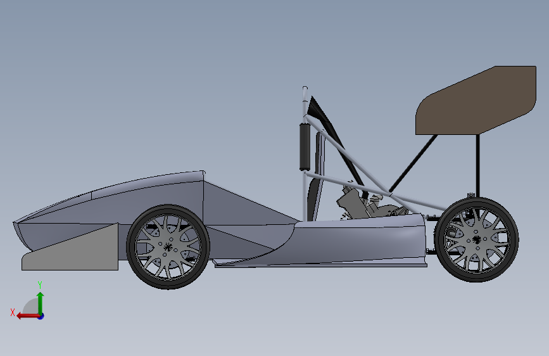This screenshot has height=356, width=549.
Task: Select the vertical rear wing support strut
Action: pos(477,167)
